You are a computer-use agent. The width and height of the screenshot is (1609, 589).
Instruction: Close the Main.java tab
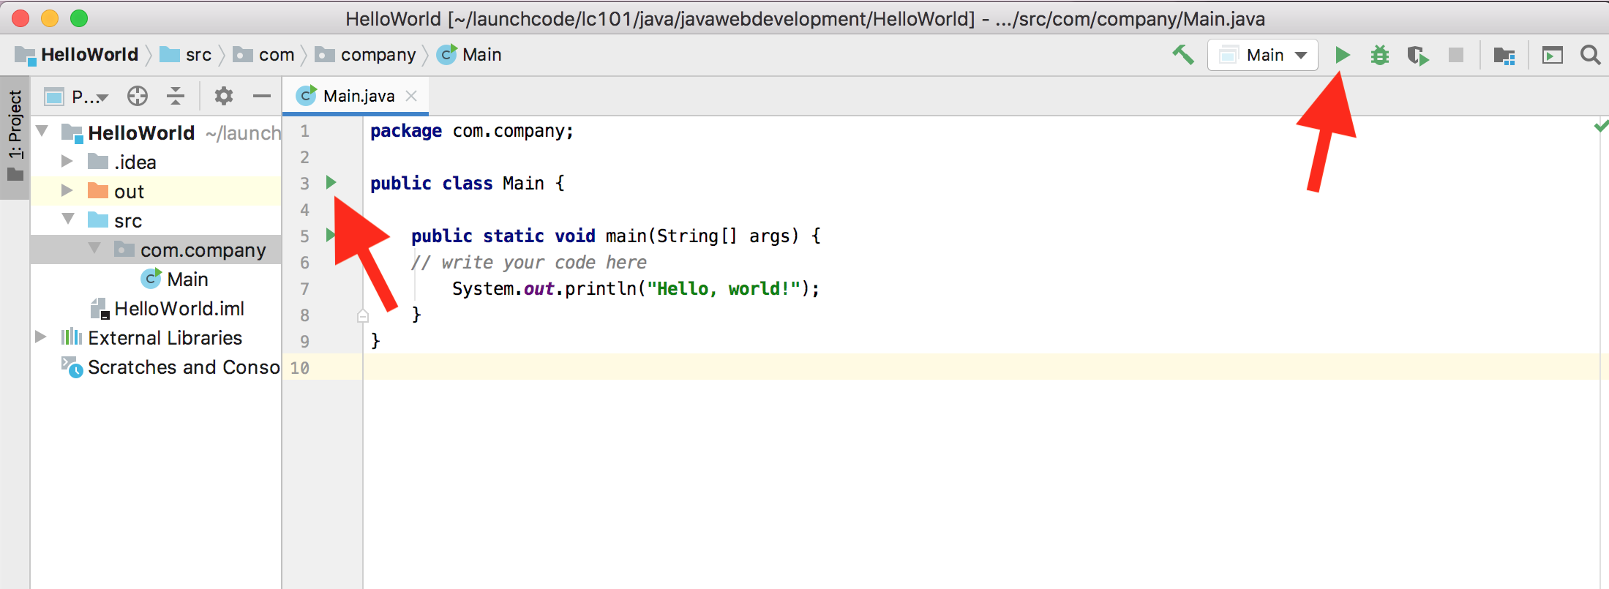tap(411, 96)
